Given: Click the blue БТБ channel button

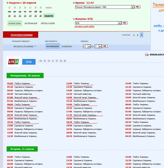Looking at the screenshot, I should [x=29, y=62].
